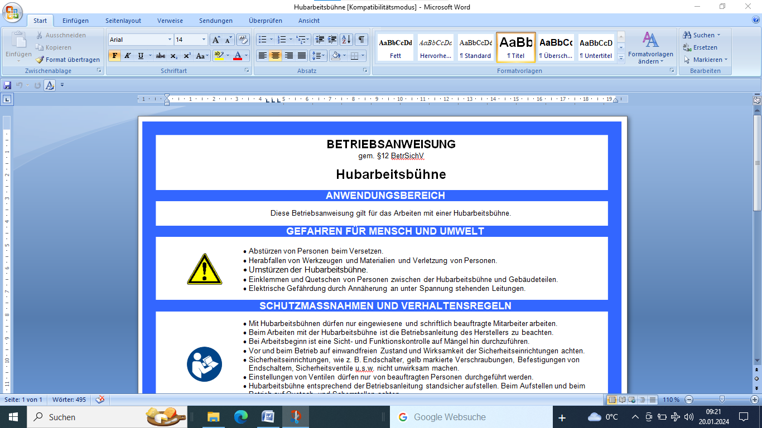Switch to the Seitenlayout tab
Image resolution: width=762 pixels, height=428 pixels.
123,21
